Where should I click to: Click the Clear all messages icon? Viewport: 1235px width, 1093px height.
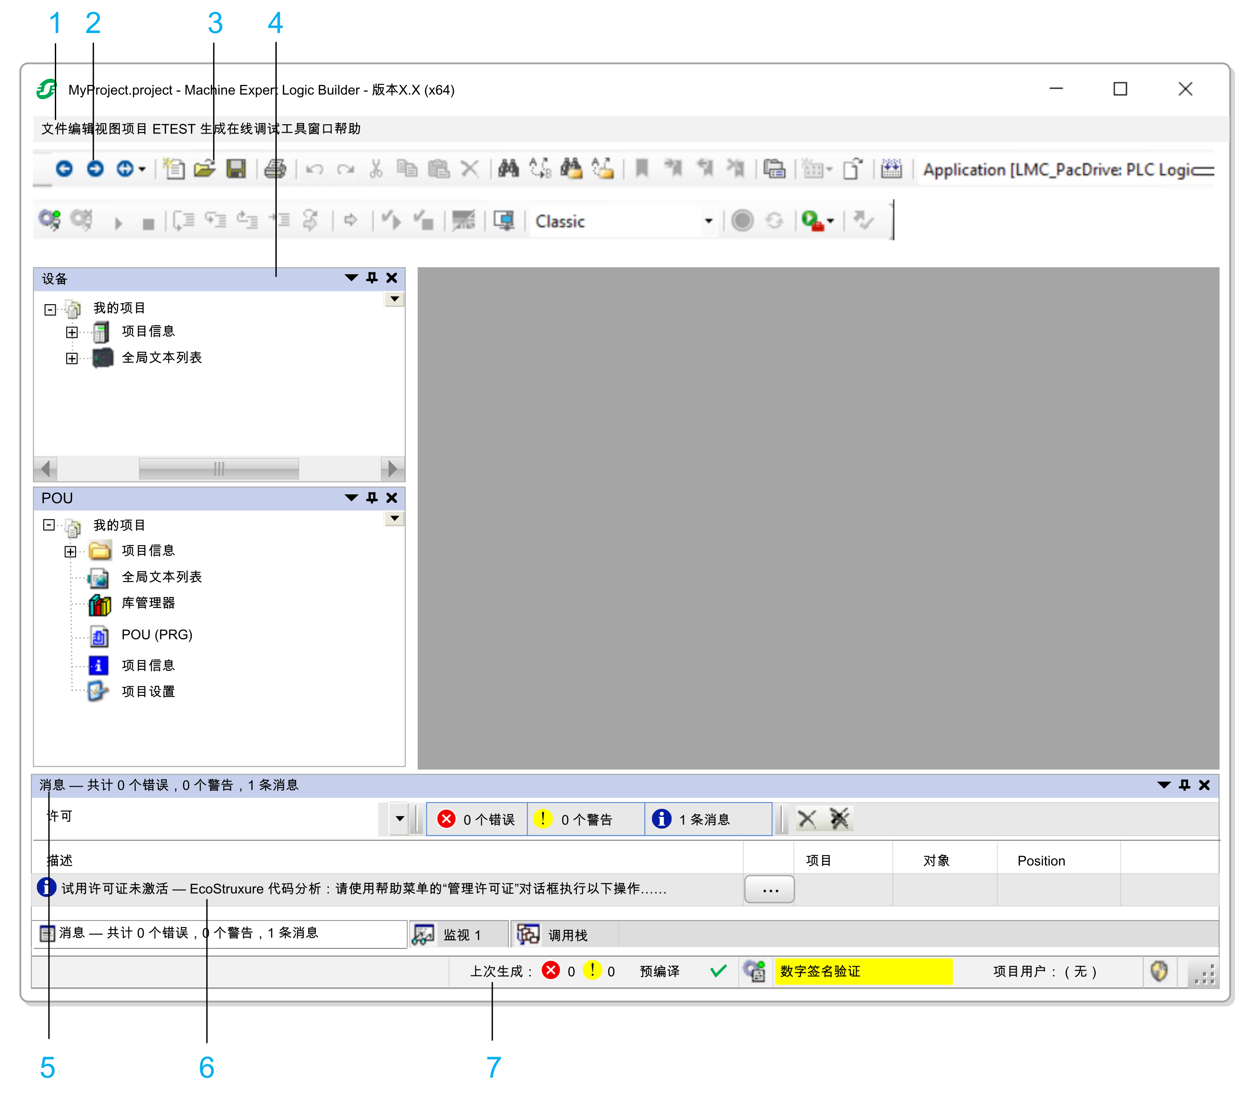(839, 819)
